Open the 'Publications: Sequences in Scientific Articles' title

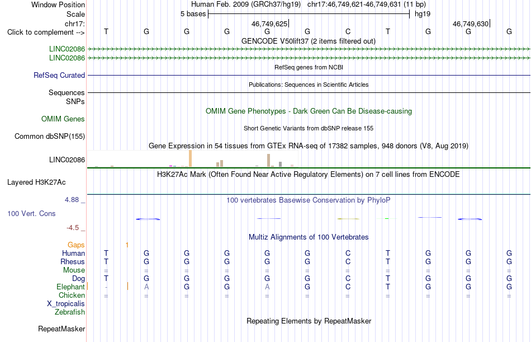[309, 85]
